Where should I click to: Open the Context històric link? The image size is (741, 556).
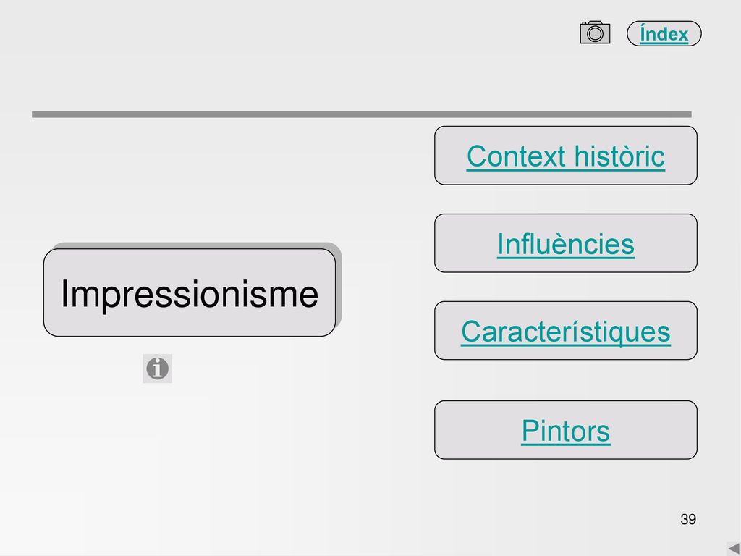(566, 156)
